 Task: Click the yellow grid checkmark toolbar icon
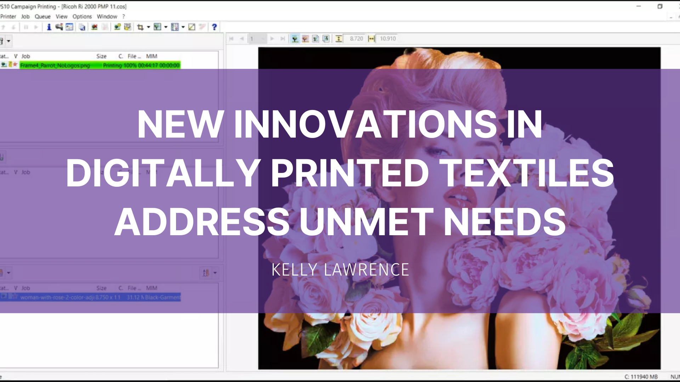[127, 27]
